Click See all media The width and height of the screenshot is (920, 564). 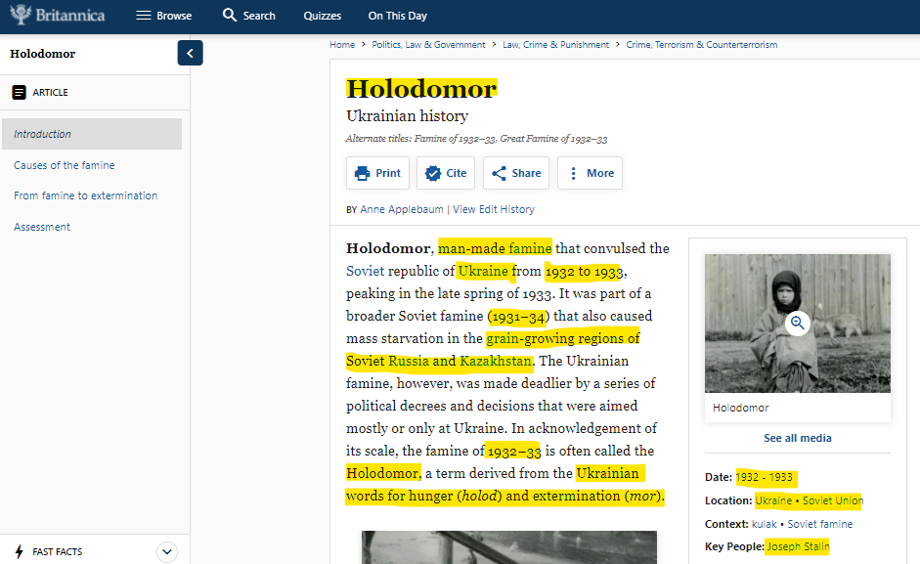click(798, 438)
